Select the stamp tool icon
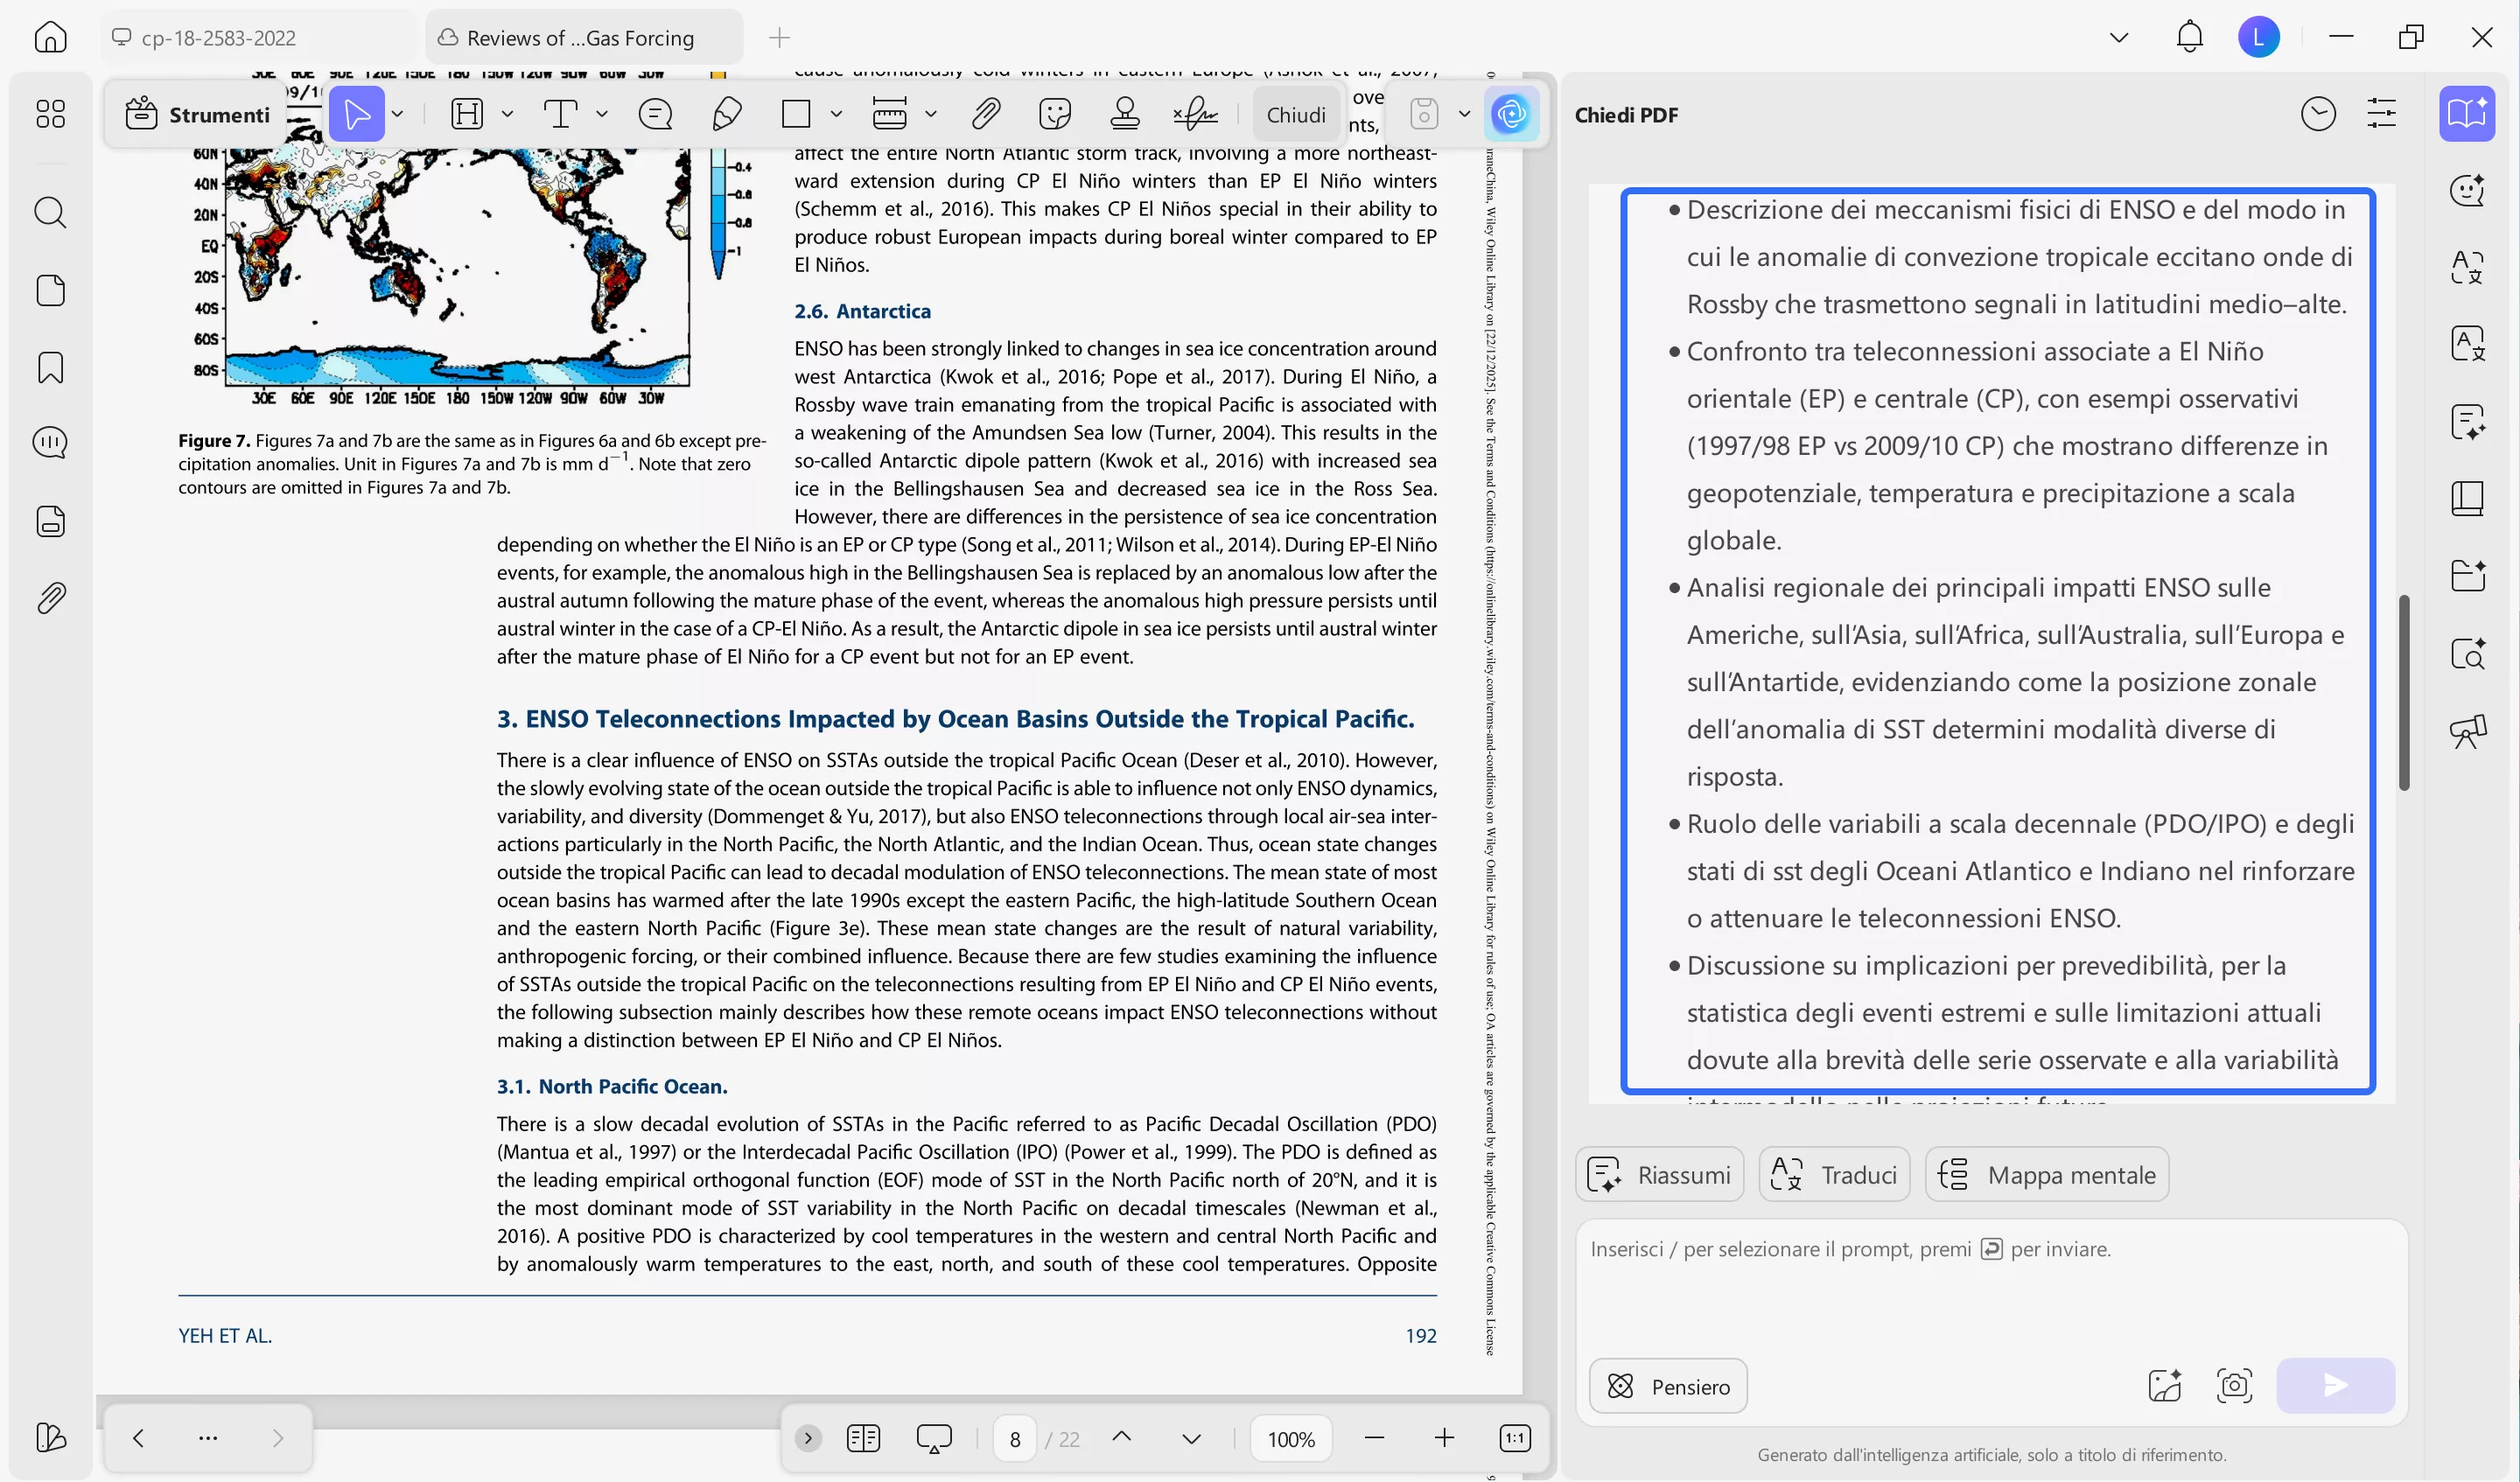 [x=1125, y=114]
